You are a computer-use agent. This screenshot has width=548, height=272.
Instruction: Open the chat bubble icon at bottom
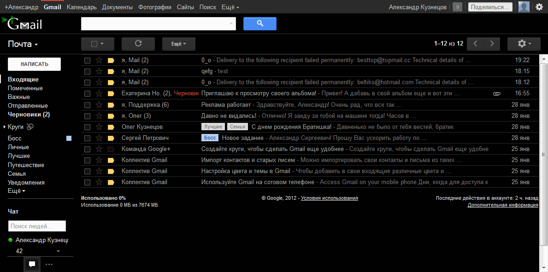(x=32, y=264)
